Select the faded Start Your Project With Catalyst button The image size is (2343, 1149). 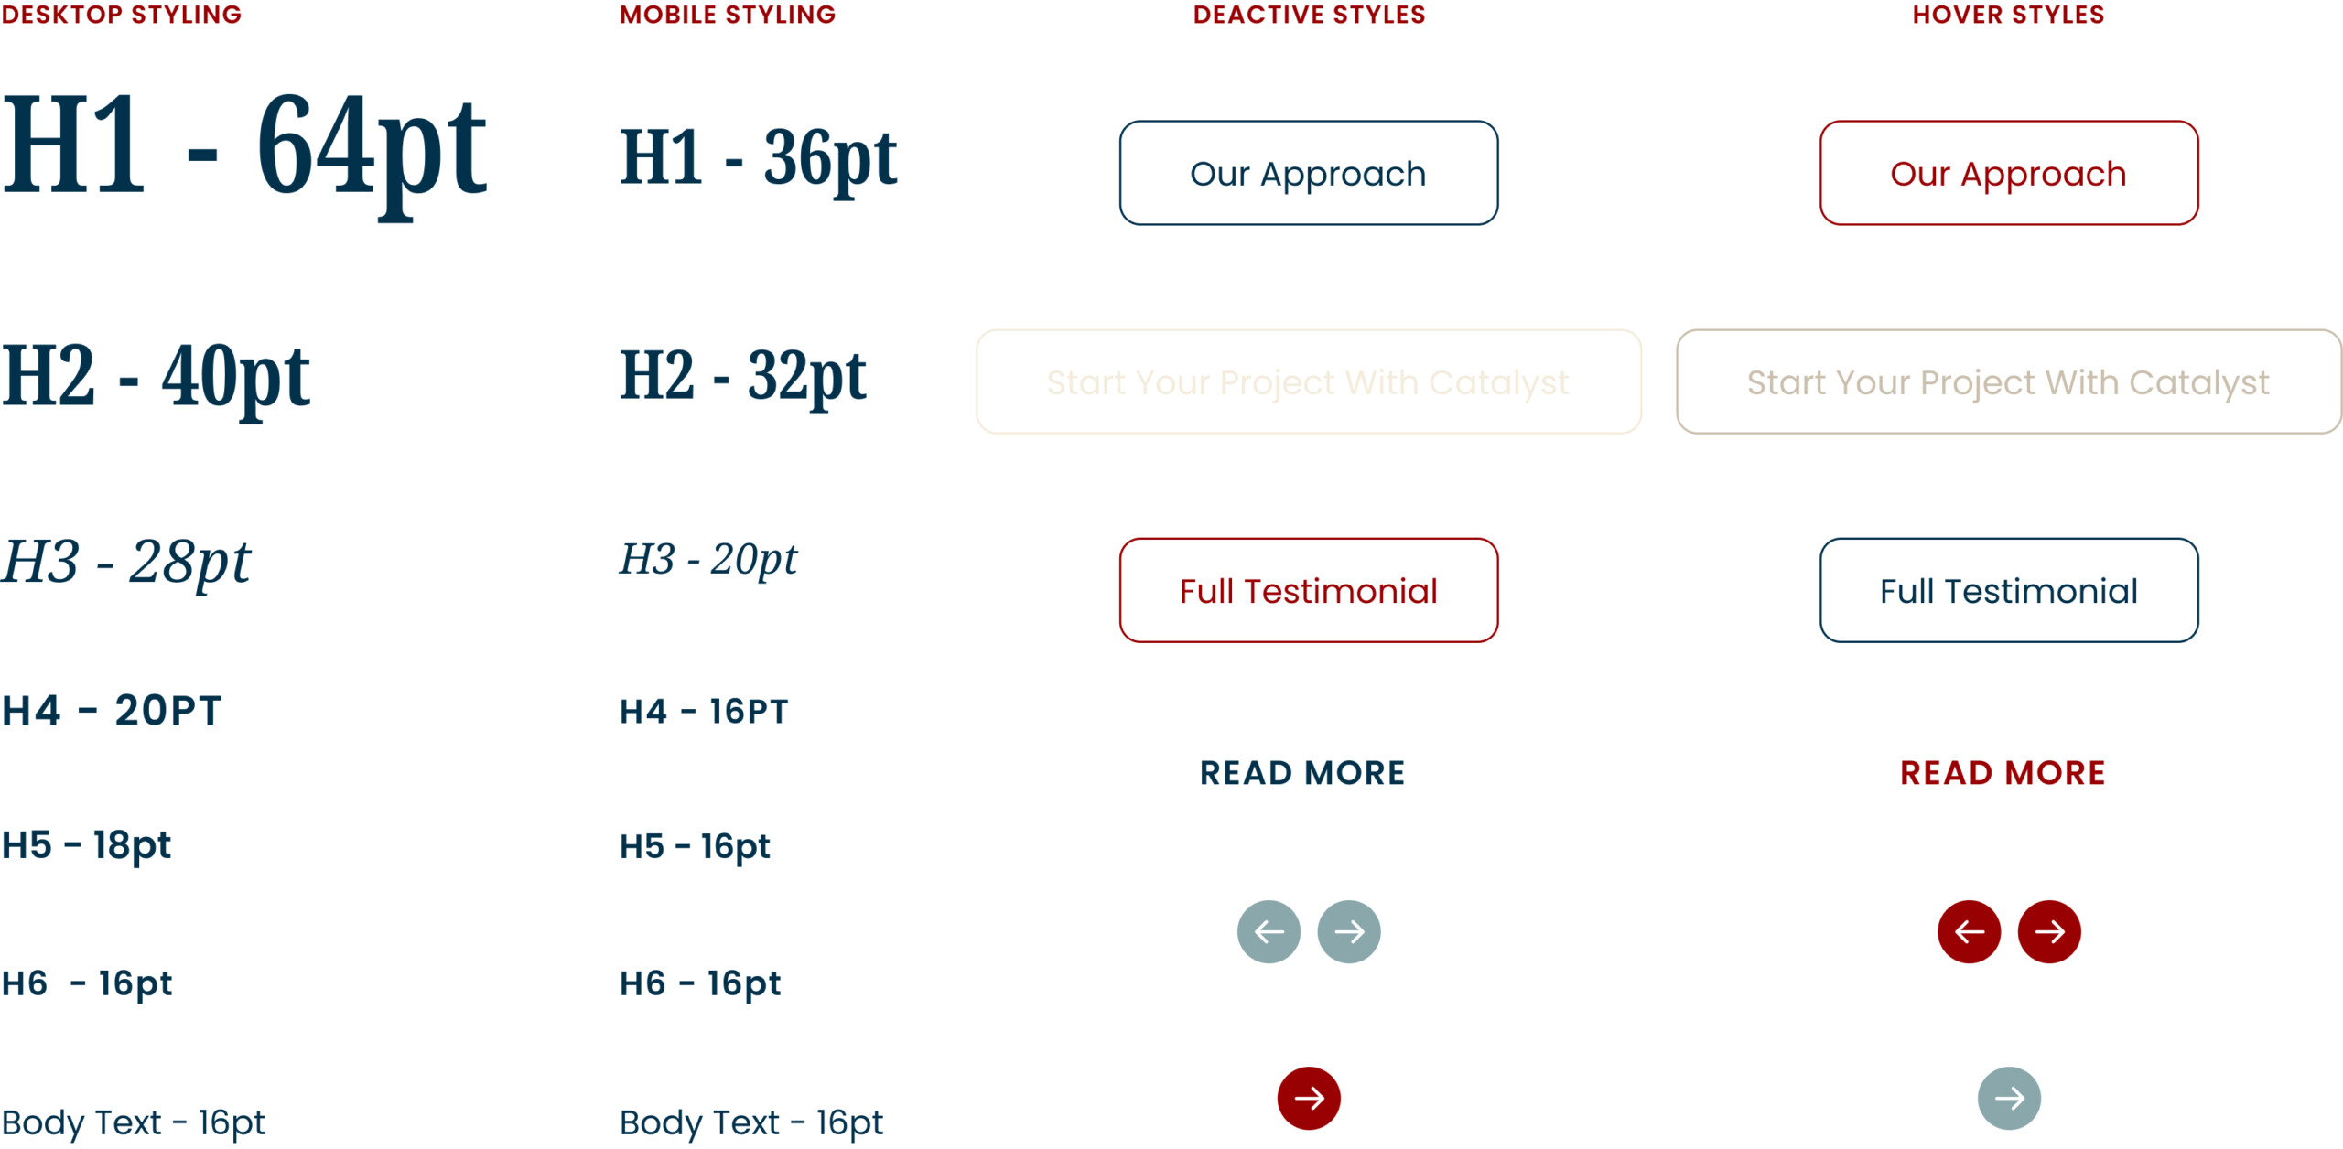coord(1309,381)
